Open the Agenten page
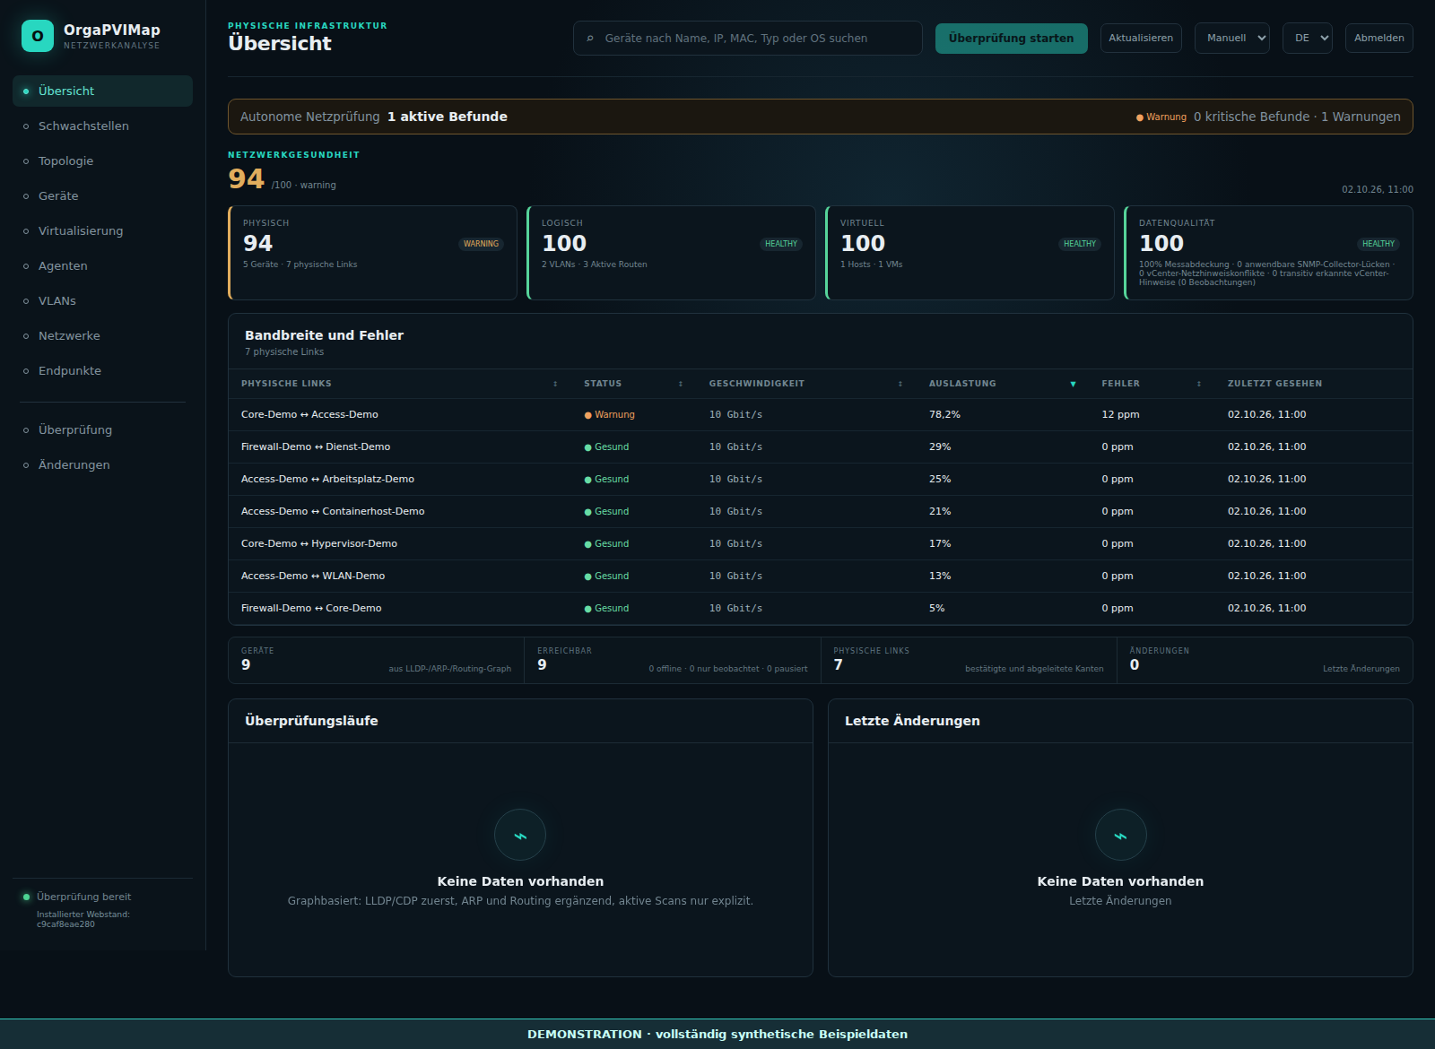 click(102, 266)
